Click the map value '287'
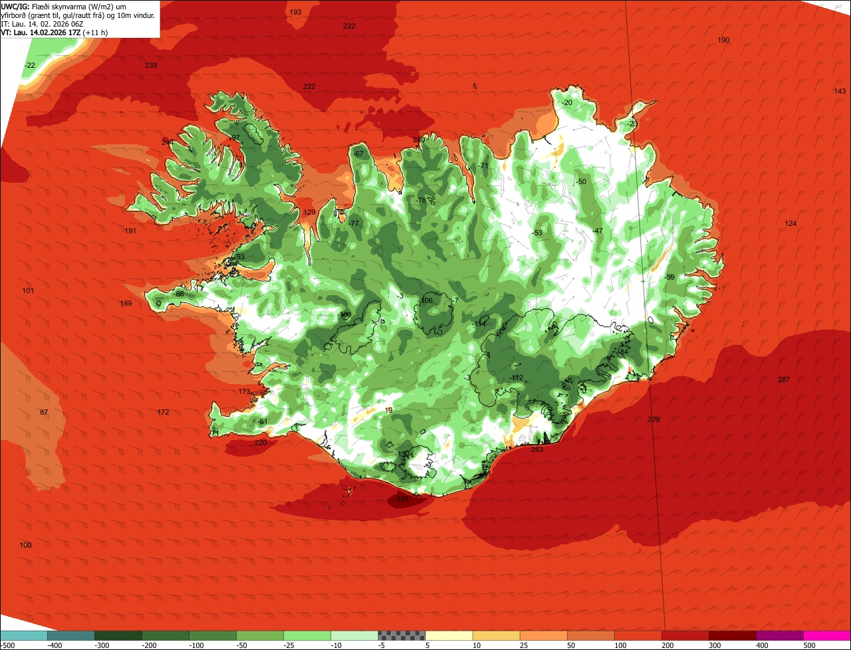 coord(784,379)
